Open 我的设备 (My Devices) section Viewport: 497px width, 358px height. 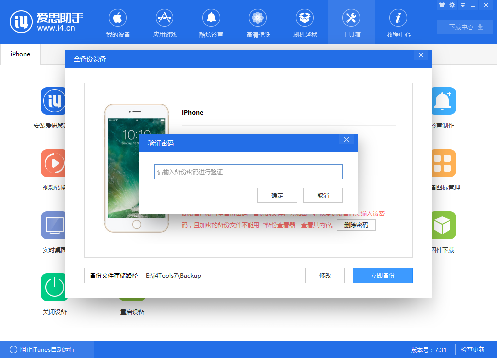[x=118, y=22]
